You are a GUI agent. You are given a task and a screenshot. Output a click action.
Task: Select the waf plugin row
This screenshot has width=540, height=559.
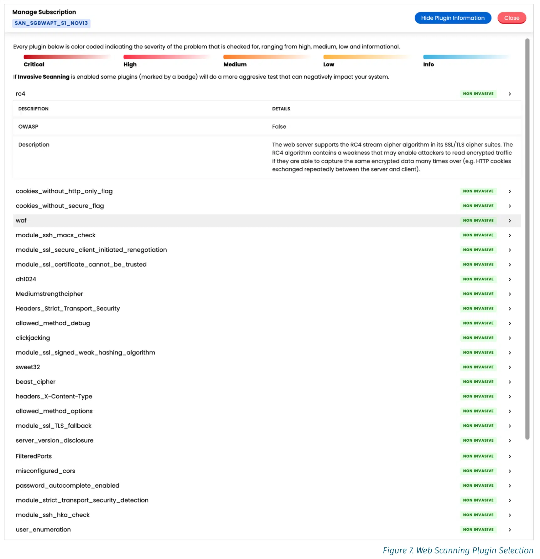[267, 221]
